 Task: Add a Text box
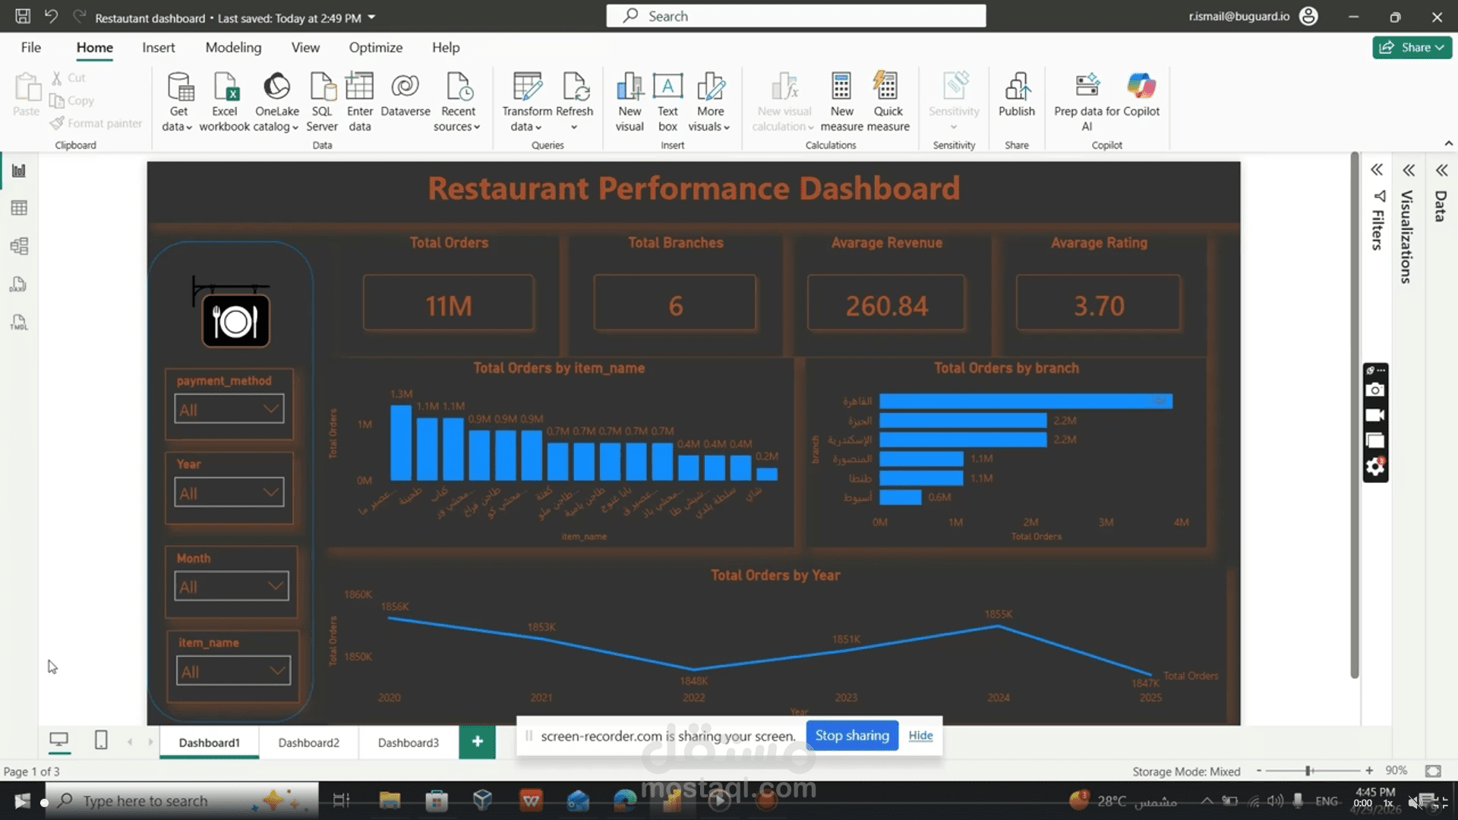coord(667,102)
